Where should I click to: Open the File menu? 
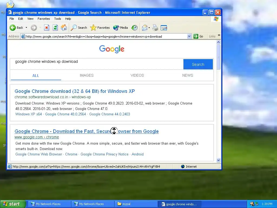click(x=12, y=19)
